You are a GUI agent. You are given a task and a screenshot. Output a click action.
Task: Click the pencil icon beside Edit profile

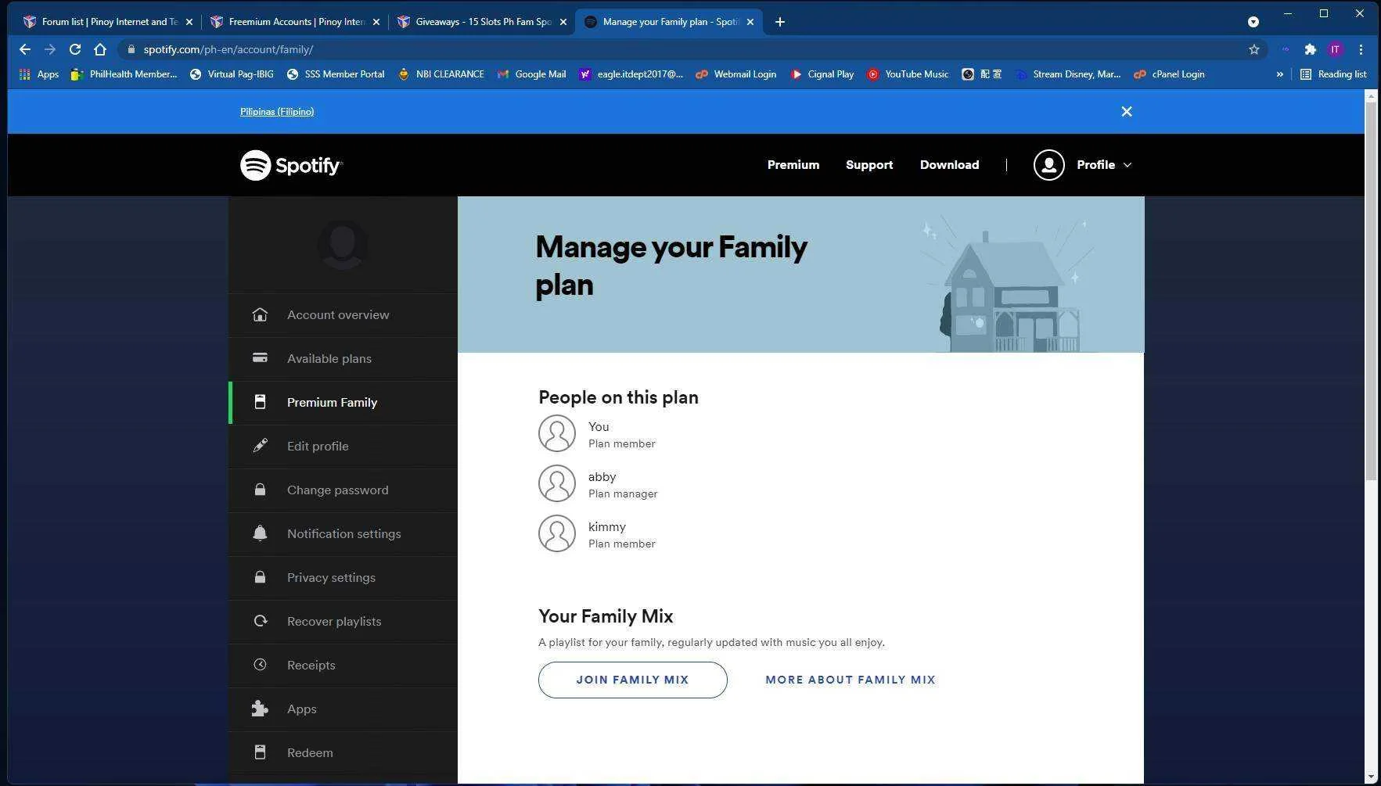click(x=260, y=446)
